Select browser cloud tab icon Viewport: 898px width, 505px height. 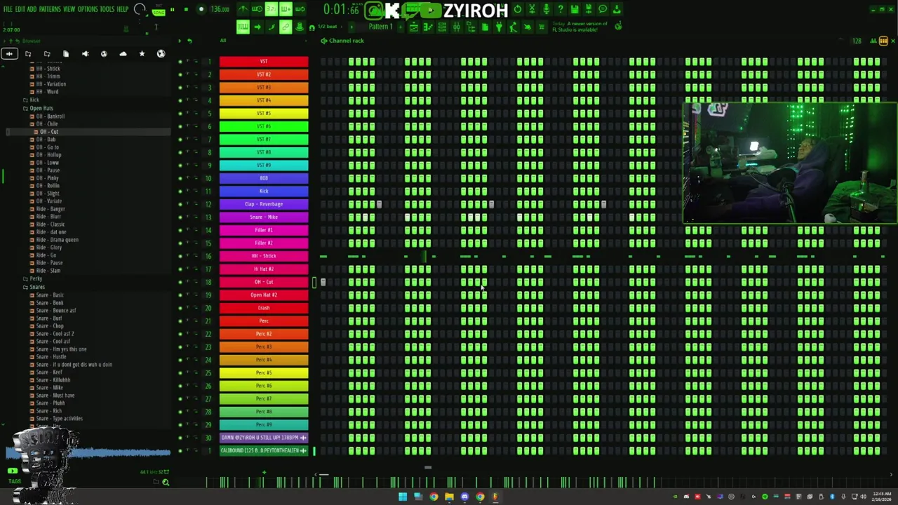pyautogui.click(x=123, y=54)
